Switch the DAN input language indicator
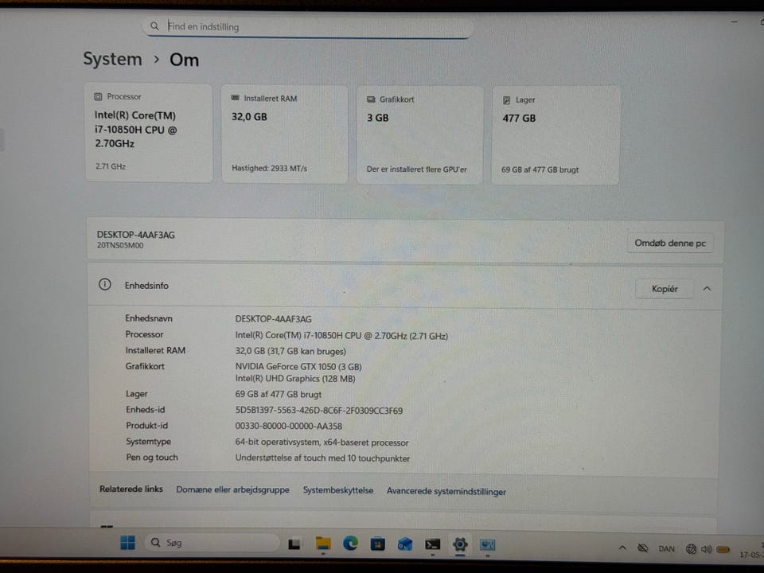The image size is (764, 573). coord(666,548)
